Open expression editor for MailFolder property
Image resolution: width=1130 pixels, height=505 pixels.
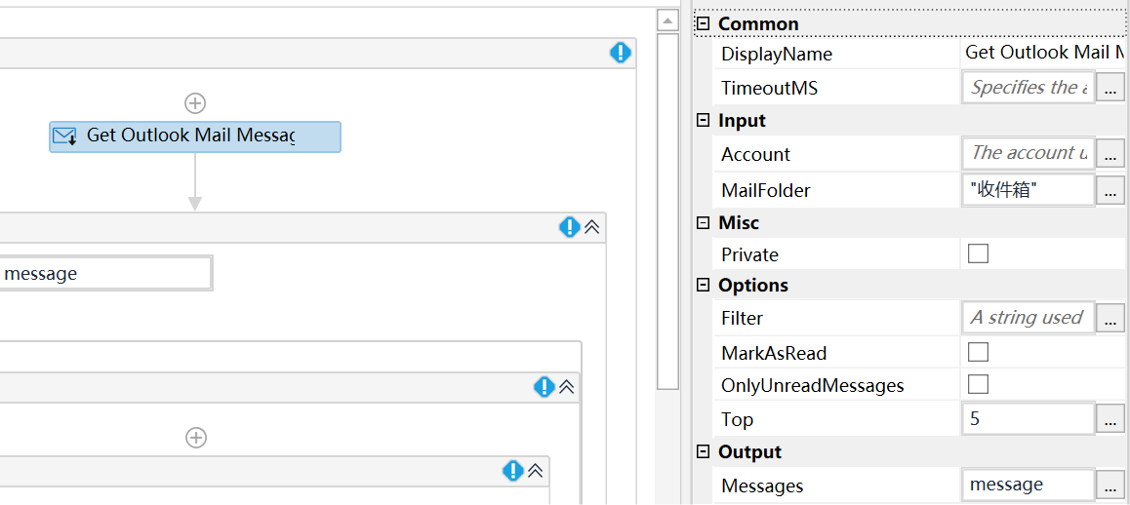tap(1110, 190)
